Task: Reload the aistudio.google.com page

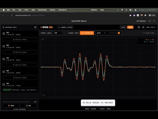Action: tap(12, 15)
